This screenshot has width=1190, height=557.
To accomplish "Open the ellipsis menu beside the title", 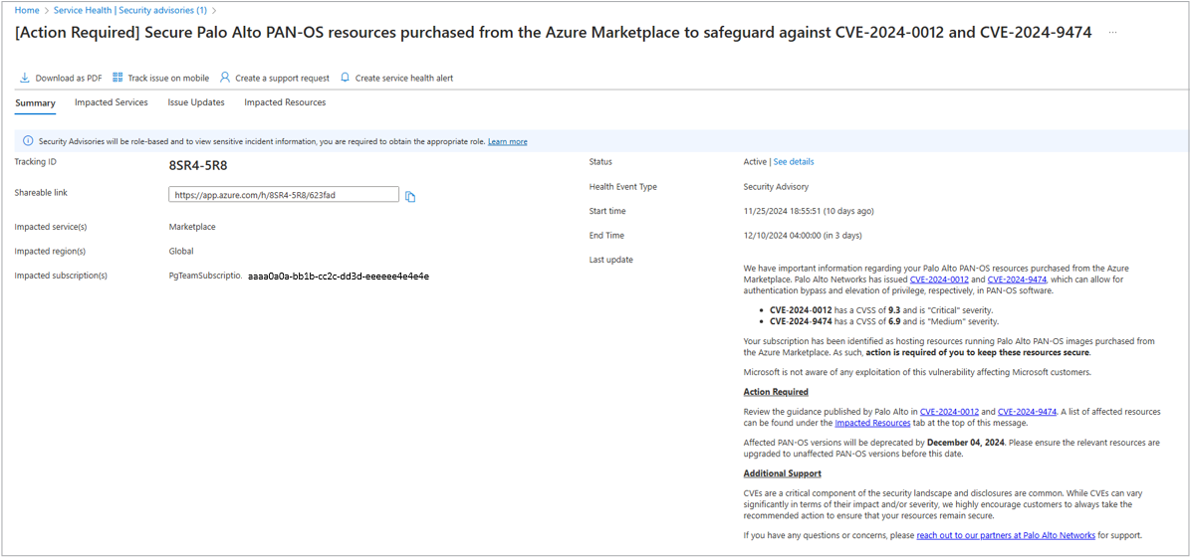I will click(x=1112, y=32).
